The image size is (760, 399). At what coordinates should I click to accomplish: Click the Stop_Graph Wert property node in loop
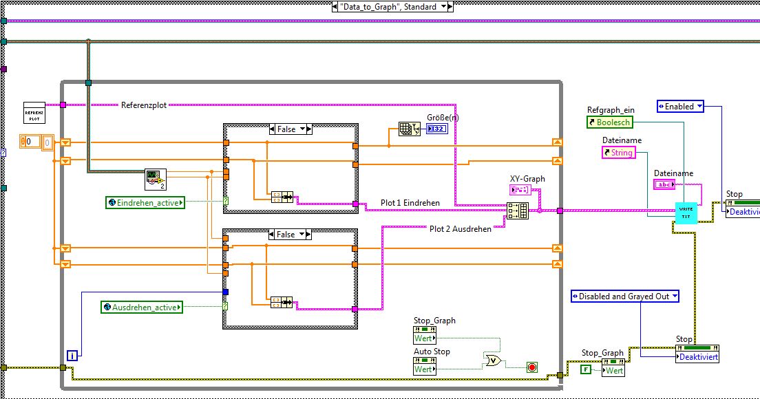point(425,334)
